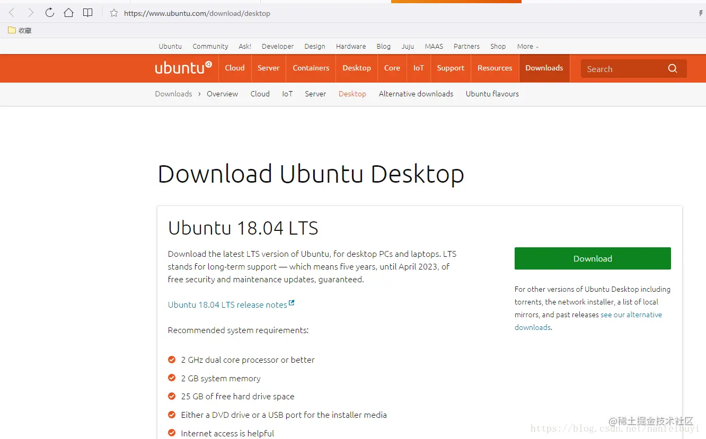
Task: Open the Juju link in the top bar
Action: pos(408,46)
